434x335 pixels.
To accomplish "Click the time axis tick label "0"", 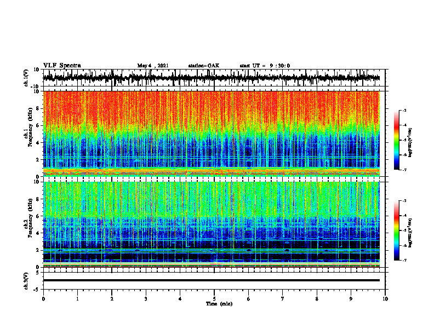I will pos(43,299).
